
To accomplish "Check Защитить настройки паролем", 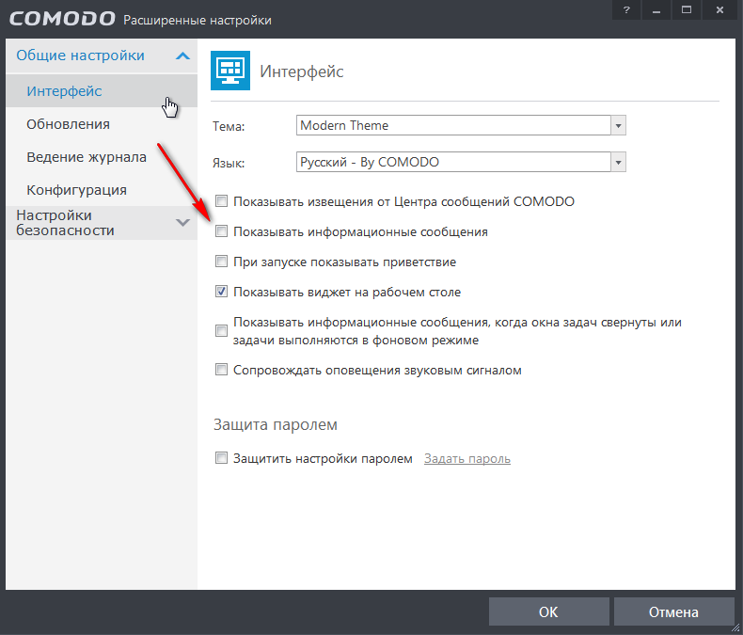I will click(222, 459).
